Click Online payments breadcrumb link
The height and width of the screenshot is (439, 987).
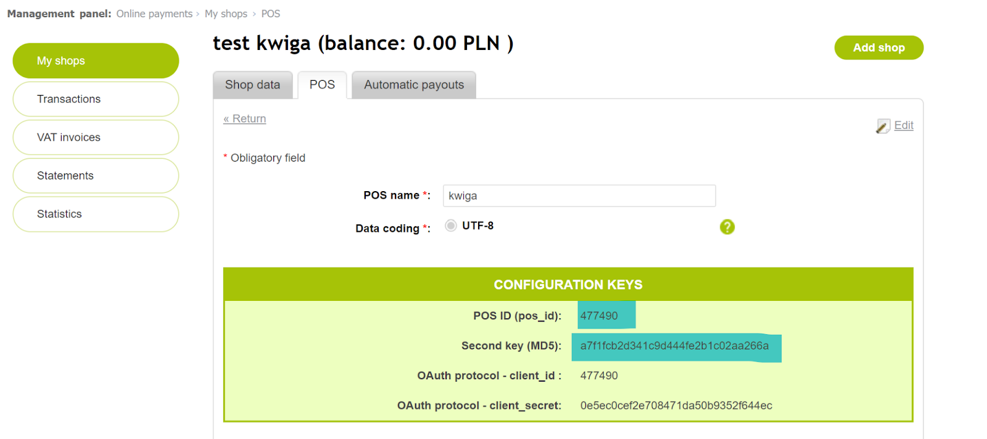click(154, 14)
